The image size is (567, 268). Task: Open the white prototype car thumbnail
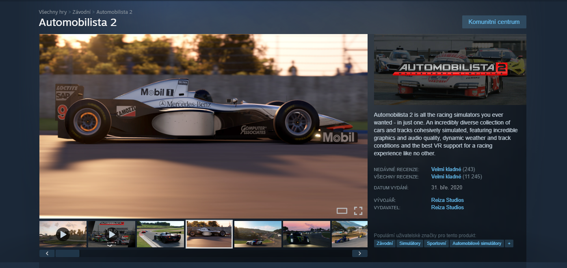pyautogui.click(x=160, y=234)
